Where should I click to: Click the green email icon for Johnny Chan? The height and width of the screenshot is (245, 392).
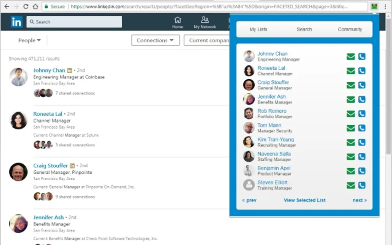(x=351, y=57)
